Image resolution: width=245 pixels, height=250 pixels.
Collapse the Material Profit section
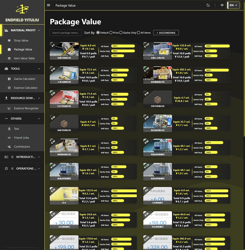point(39,30)
